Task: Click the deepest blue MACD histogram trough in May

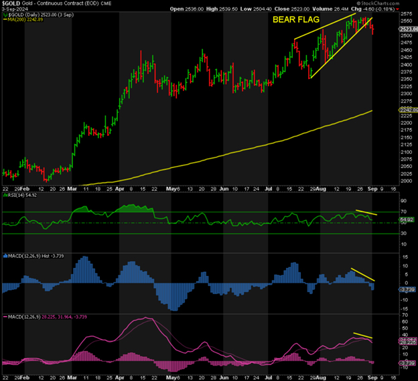Action: click(x=174, y=309)
